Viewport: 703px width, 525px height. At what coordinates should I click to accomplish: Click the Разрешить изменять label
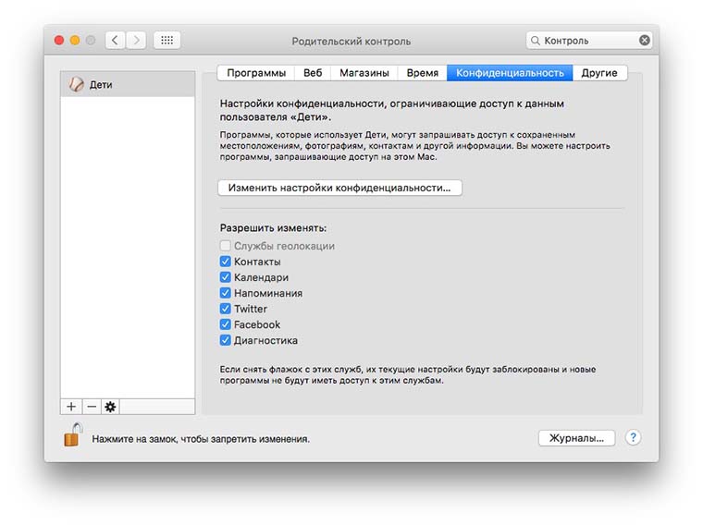273,228
